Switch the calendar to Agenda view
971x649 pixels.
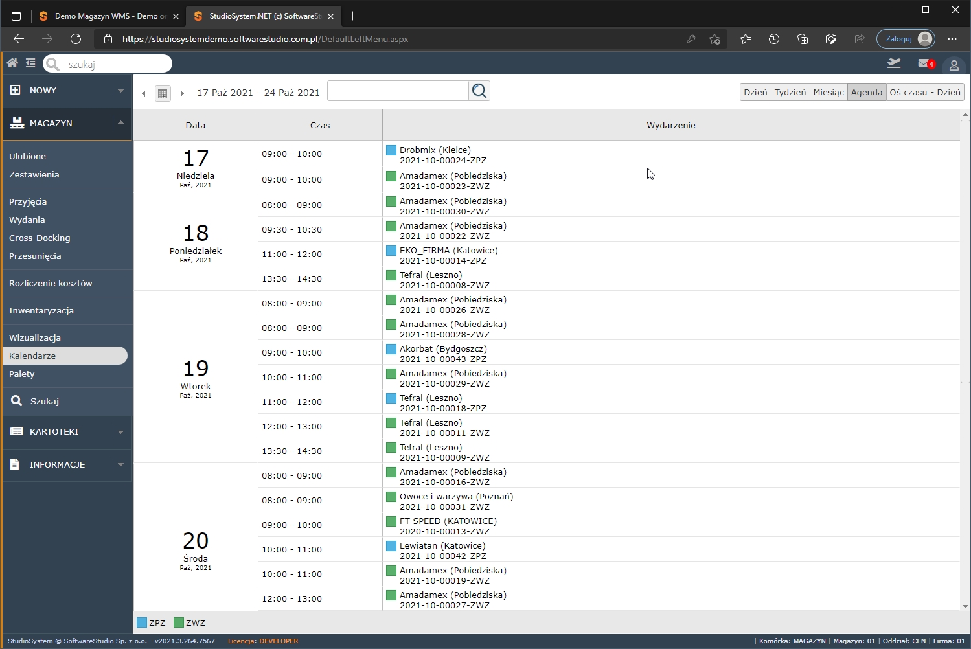867,92
